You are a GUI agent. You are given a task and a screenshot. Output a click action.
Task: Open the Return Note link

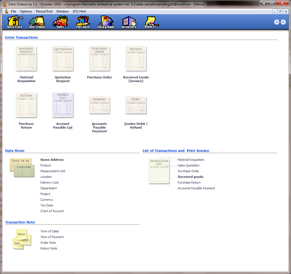point(49,248)
